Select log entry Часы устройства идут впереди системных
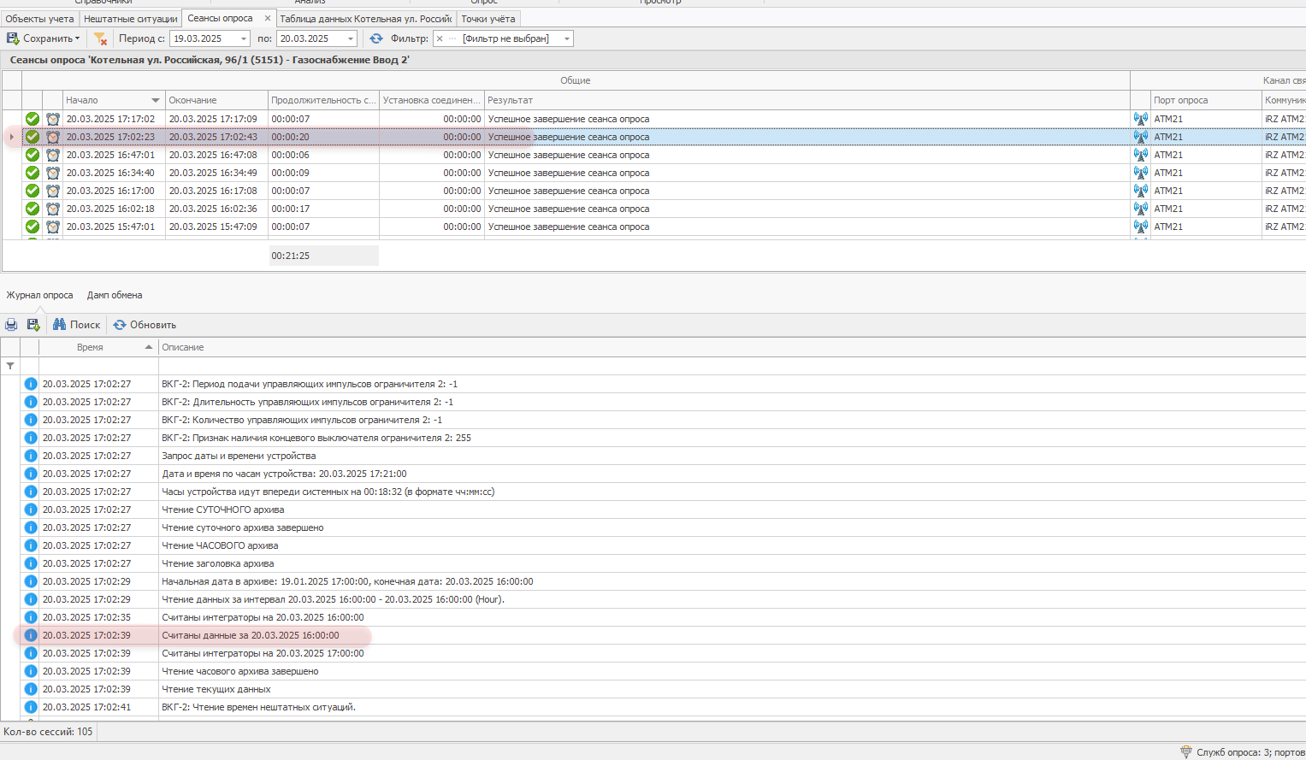 [653, 492]
